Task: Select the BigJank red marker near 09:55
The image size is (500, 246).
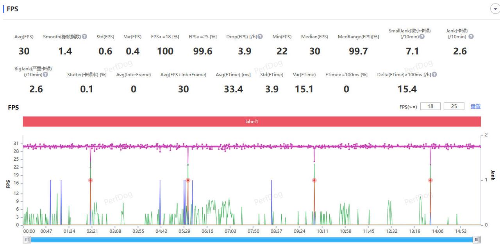Action: click(314, 180)
